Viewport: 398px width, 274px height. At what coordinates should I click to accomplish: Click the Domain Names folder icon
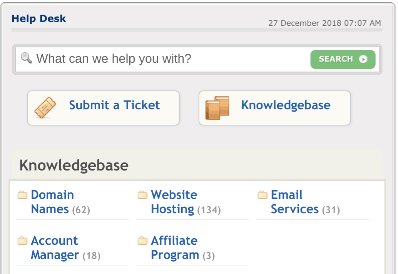[22, 195]
